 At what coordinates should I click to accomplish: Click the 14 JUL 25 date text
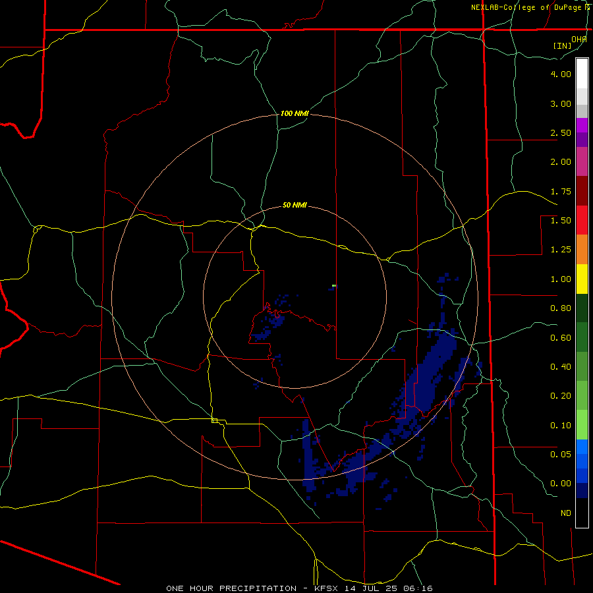tap(373, 588)
